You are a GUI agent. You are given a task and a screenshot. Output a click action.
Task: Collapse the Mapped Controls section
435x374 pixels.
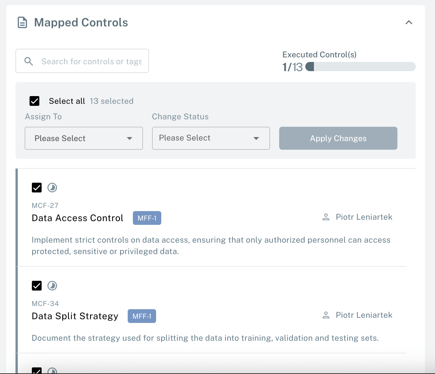409,23
